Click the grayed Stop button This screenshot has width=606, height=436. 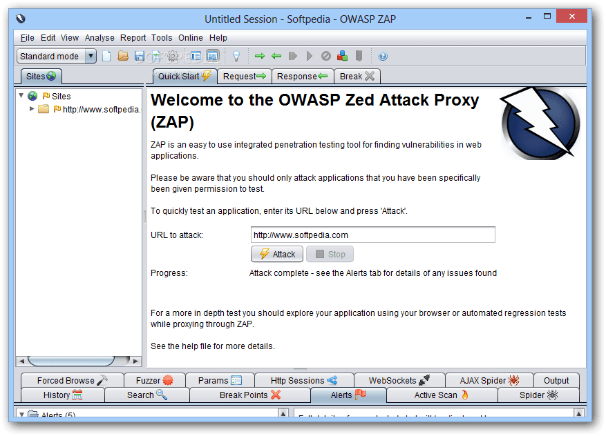pos(330,254)
